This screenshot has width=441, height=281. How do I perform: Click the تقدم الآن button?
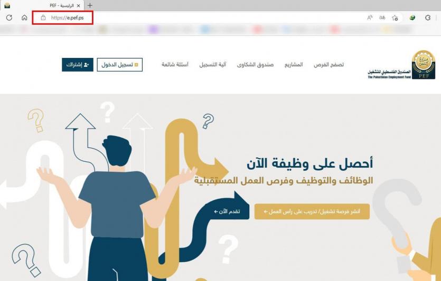(x=227, y=211)
